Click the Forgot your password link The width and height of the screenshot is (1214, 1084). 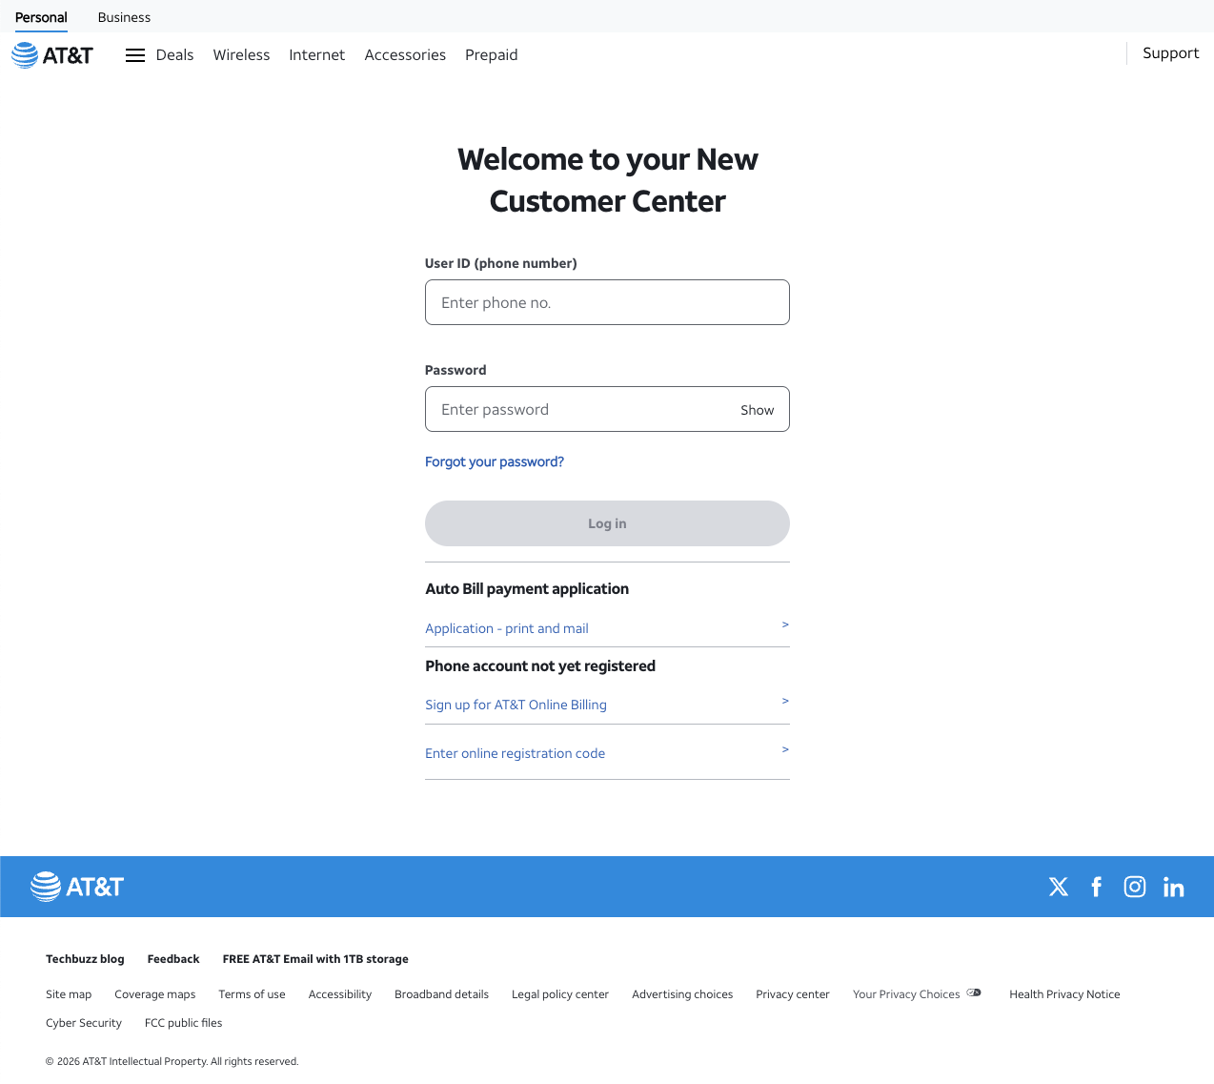(x=495, y=461)
